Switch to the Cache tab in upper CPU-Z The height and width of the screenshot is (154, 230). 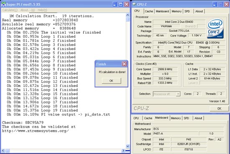149,11
